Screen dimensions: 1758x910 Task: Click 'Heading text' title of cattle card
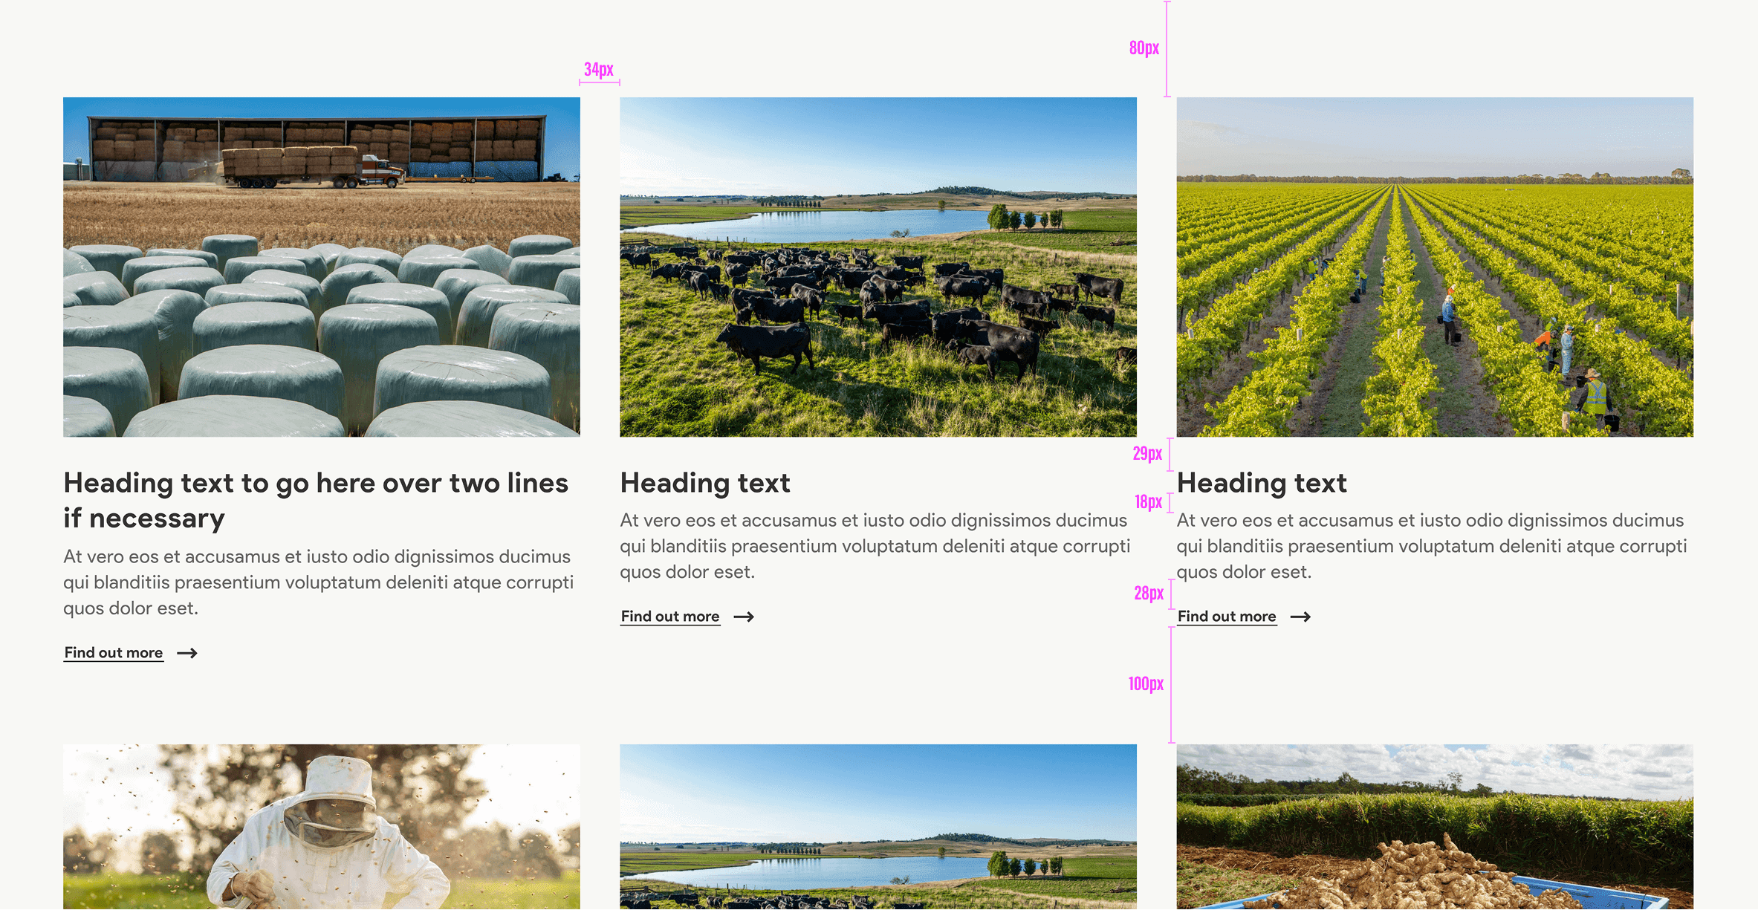[x=705, y=484]
